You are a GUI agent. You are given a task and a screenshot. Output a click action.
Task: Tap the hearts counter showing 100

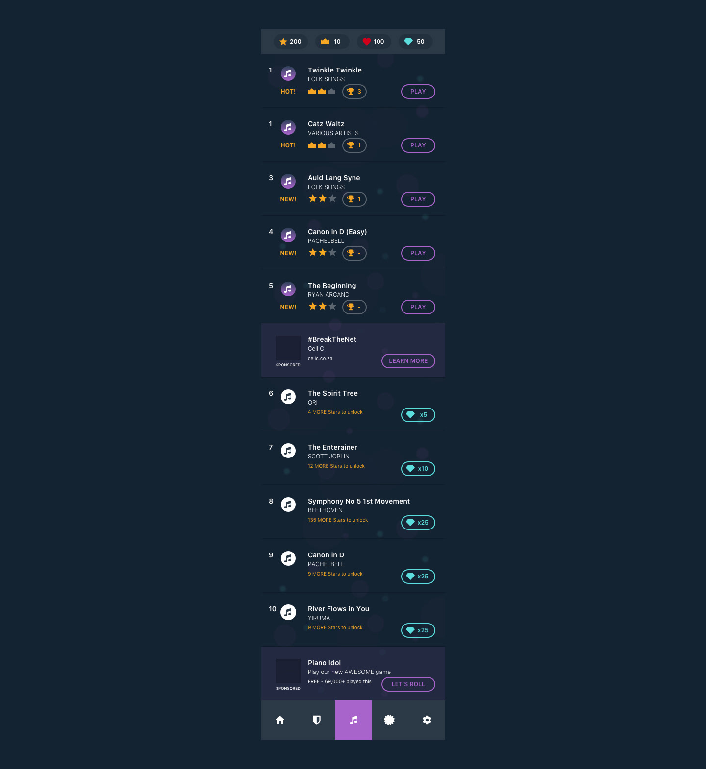(374, 42)
